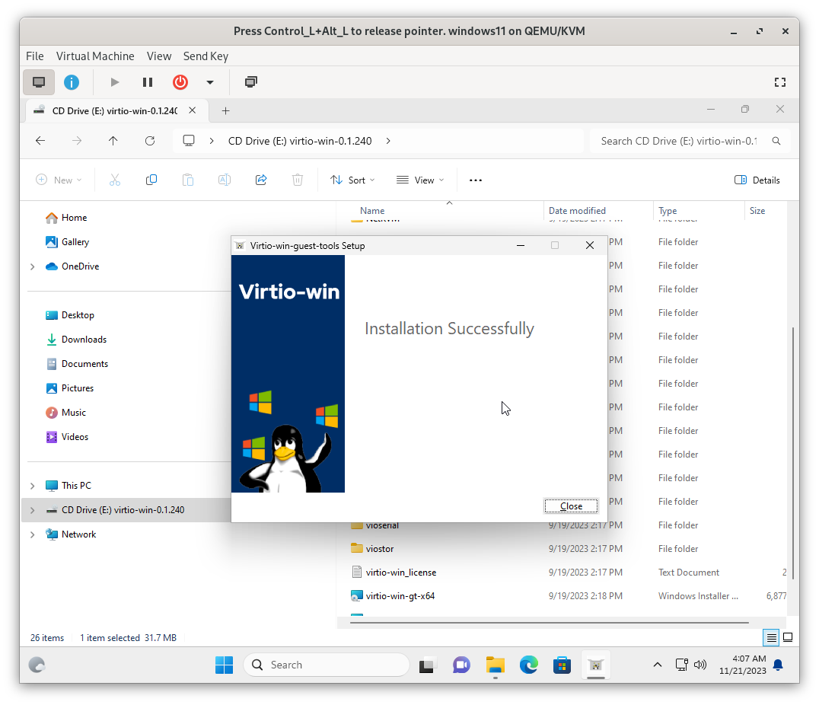Screen dimensions: 819x705
Task: Switch to large thumbnails view icon
Action: (x=788, y=637)
